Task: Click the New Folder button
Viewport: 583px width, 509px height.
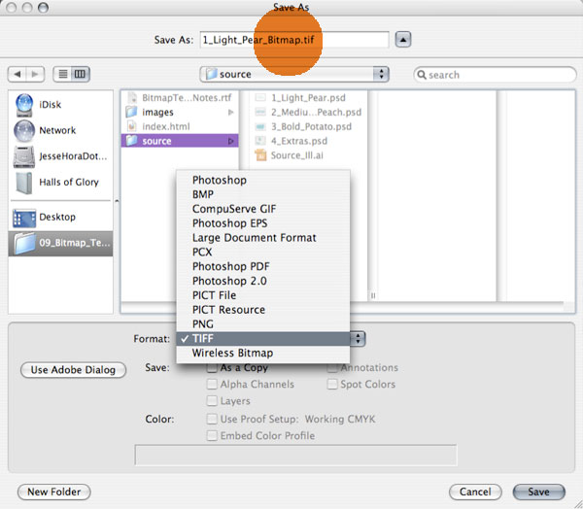Action: [x=53, y=492]
